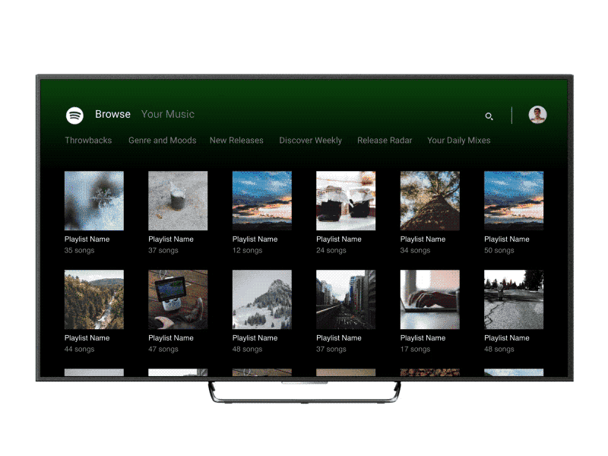Open the typing hands playlist cover with 17 songs
608x456 pixels.
tap(430, 299)
